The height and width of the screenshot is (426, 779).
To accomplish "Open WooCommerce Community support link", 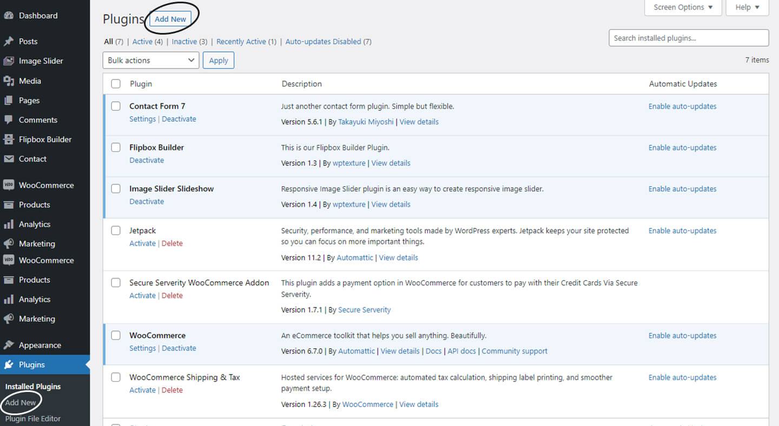I will click(514, 351).
